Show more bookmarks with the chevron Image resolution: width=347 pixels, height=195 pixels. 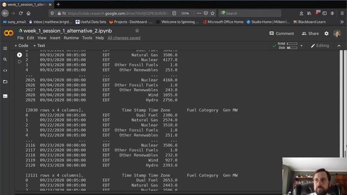click(342, 22)
